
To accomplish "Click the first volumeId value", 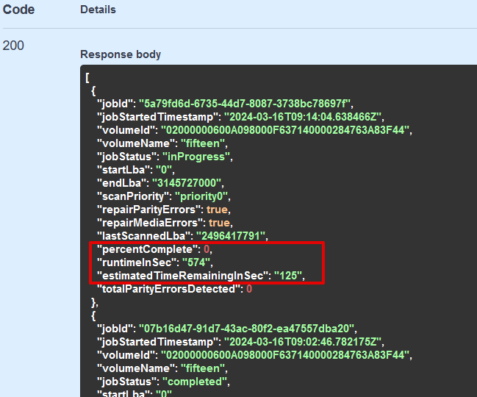I will click(285, 130).
